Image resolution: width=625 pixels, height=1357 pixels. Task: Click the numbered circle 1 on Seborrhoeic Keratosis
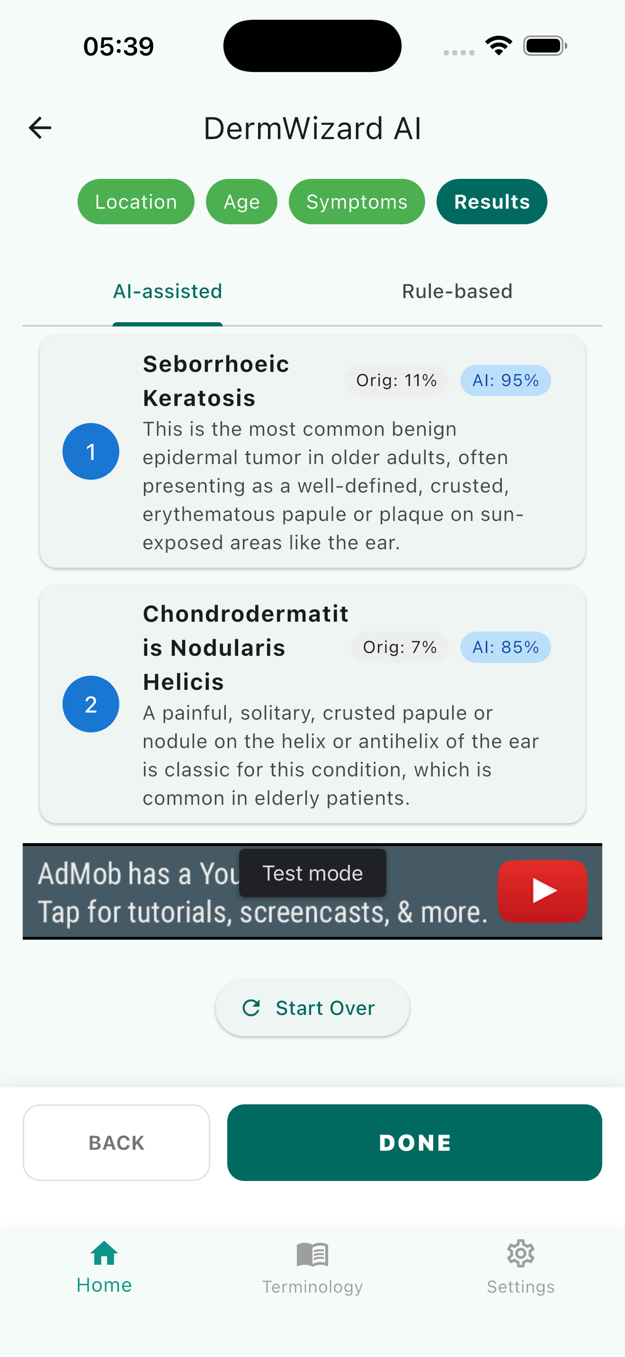click(x=90, y=451)
